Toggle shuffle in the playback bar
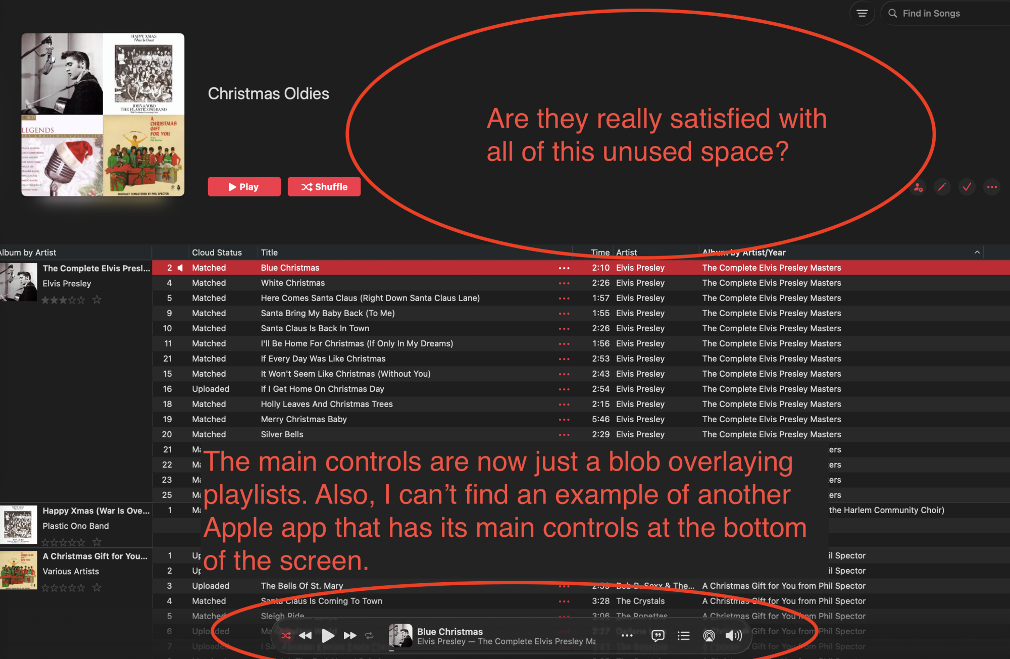This screenshot has height=659, width=1010. (286, 636)
